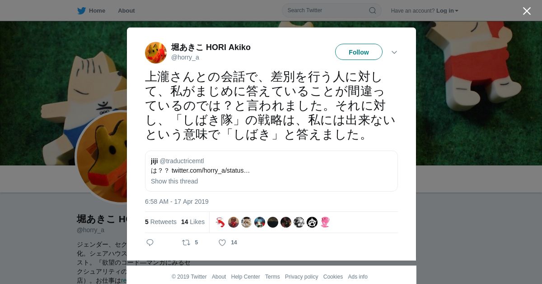
Task: Open the 5 Retweets list
Action: [161, 222]
